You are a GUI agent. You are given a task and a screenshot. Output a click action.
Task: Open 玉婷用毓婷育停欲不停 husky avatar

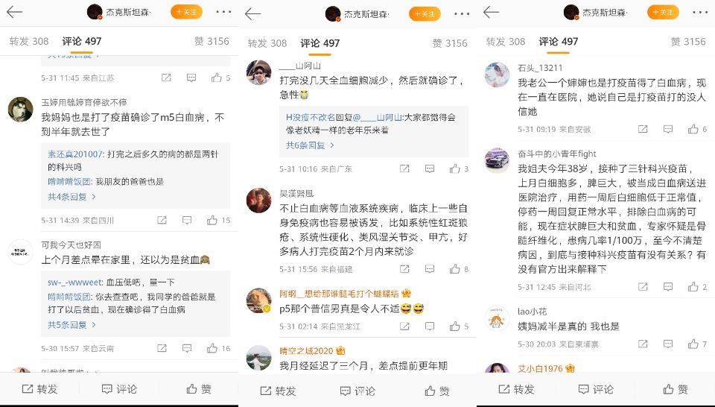pyautogui.click(x=21, y=110)
